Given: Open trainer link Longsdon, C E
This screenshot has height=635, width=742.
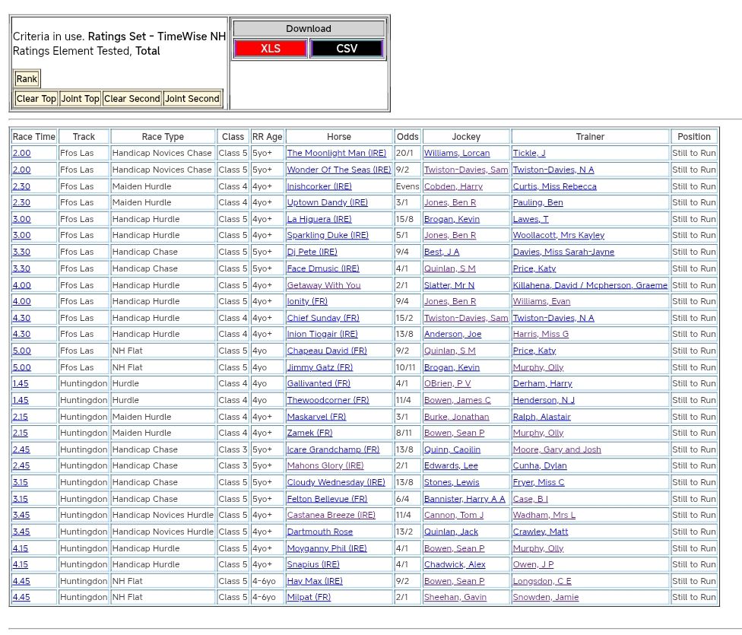Looking at the screenshot, I should coord(542,582).
